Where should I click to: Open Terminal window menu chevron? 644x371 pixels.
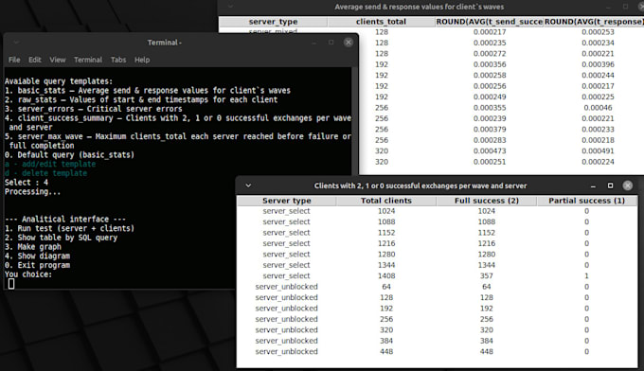[x=16, y=43]
